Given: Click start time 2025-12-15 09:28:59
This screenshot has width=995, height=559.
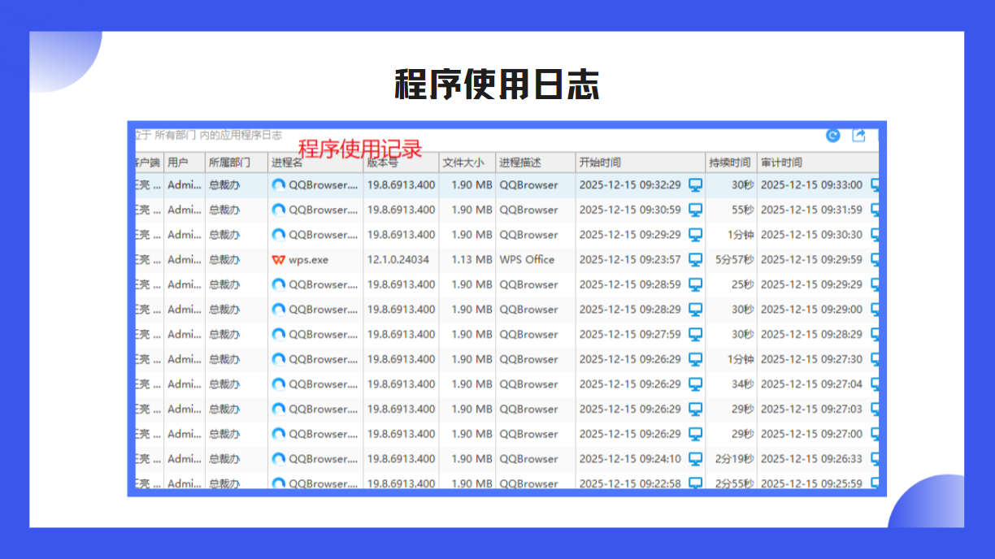Looking at the screenshot, I should coord(630,284).
